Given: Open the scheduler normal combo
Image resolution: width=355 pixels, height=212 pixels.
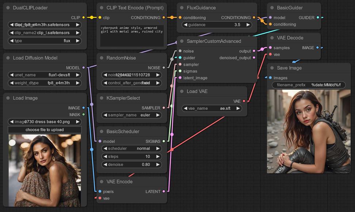Looking at the screenshot, I should pos(131,148).
